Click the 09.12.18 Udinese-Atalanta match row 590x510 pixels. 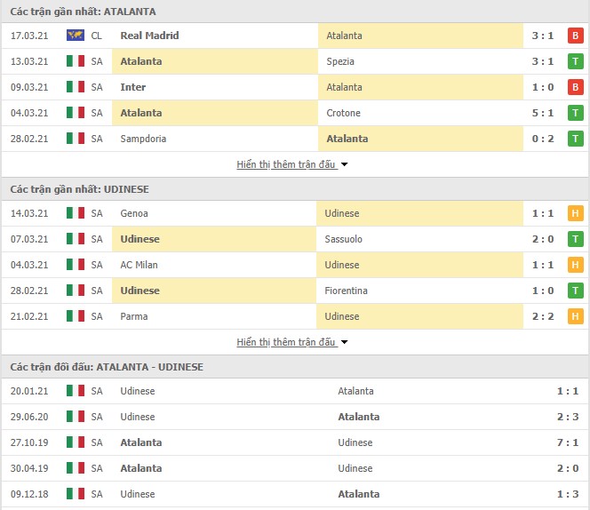tap(295, 494)
